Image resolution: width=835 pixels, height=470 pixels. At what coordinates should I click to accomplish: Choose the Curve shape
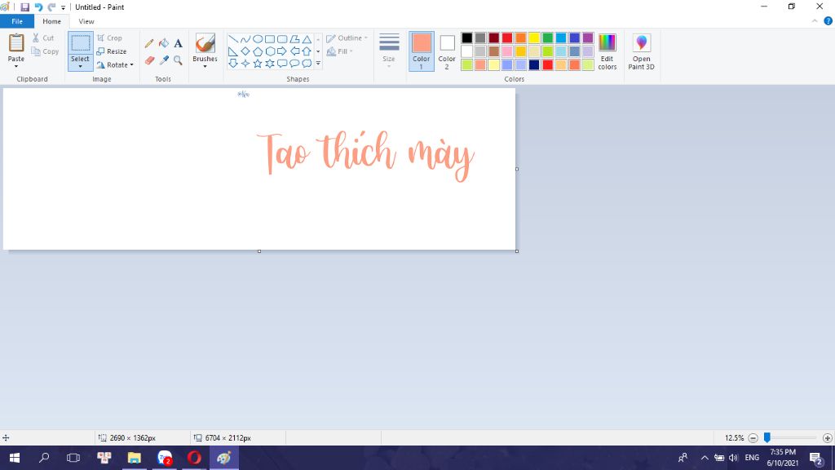click(245, 39)
